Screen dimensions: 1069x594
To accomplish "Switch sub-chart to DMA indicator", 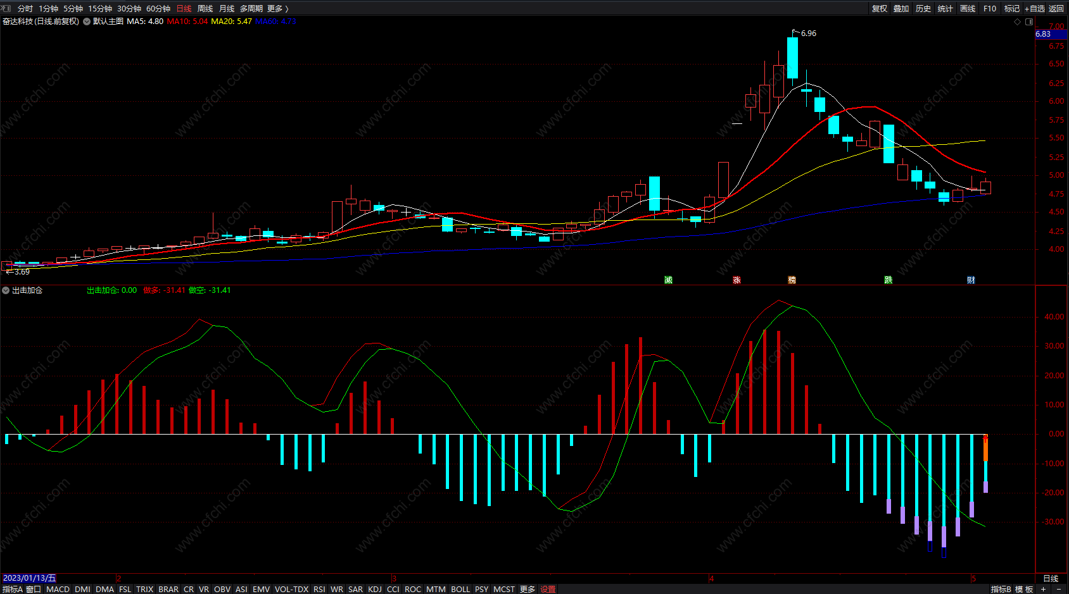I will [x=104, y=589].
